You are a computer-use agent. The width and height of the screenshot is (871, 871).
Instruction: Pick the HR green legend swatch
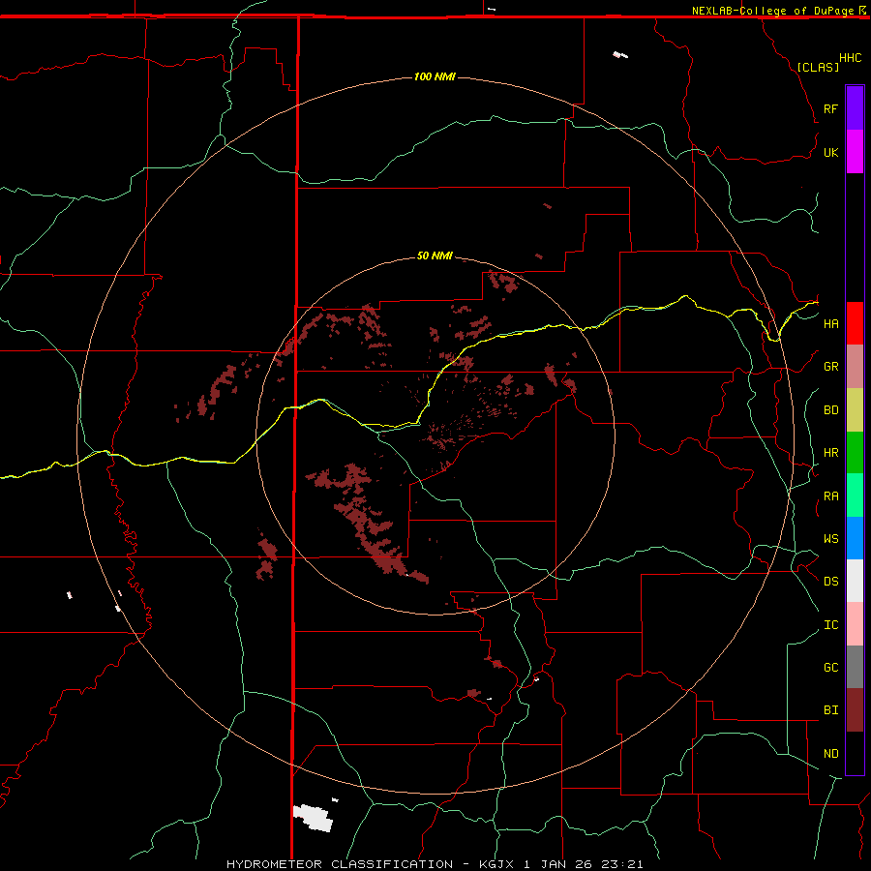(x=855, y=453)
